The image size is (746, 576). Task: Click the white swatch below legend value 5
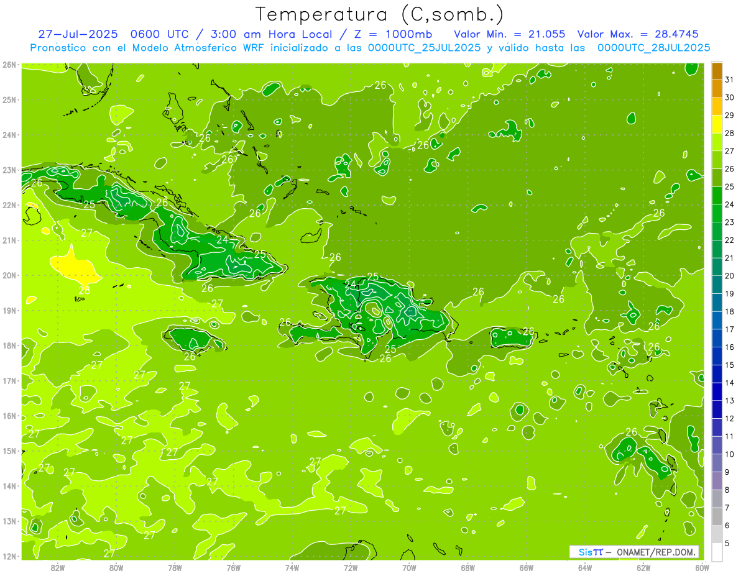tap(717, 552)
